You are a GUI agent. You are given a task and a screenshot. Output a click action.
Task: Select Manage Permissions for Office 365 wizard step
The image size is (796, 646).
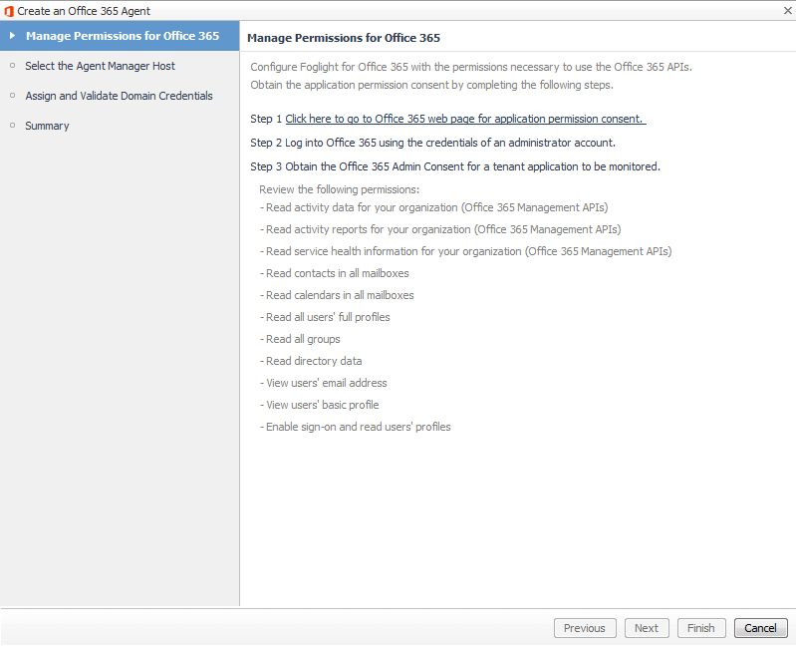pyautogui.click(x=123, y=36)
